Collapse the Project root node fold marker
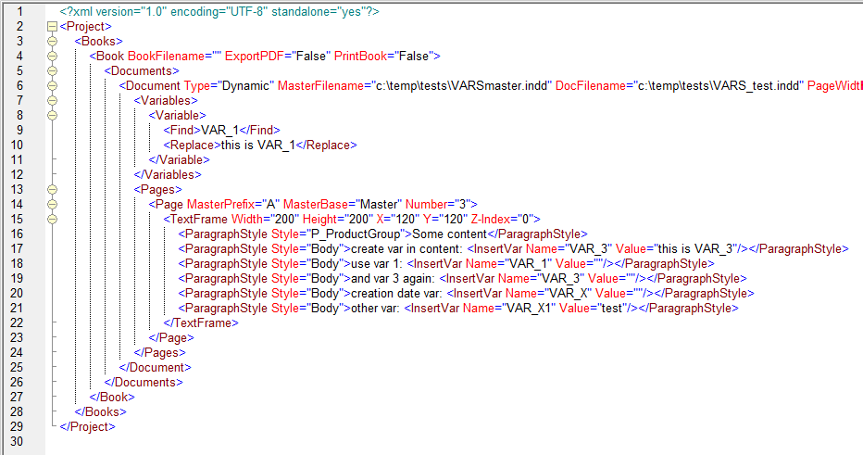 [x=52, y=27]
